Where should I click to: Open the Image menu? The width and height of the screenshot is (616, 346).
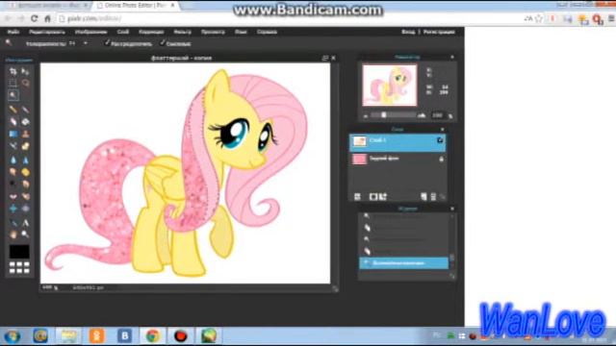91,32
